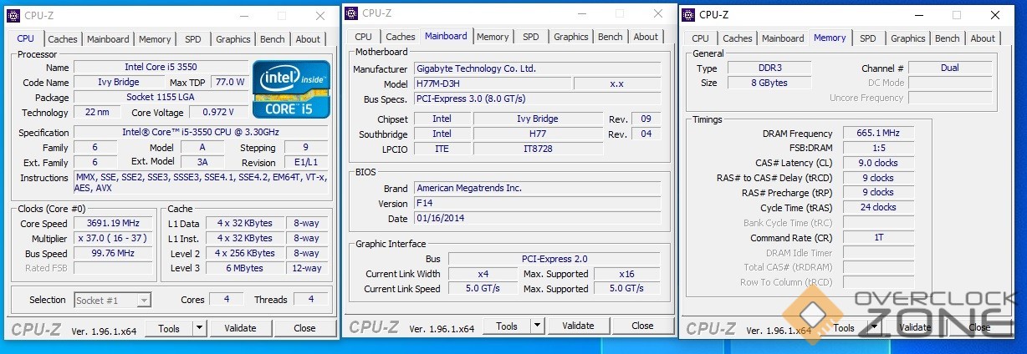Click the Channel # Dual field
The height and width of the screenshot is (354, 1027).
coord(950,68)
